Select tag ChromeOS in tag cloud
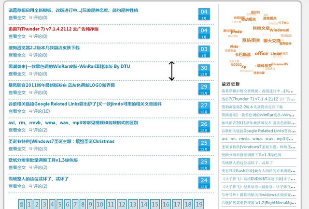Screen dimensions: 309x209 coord(280,64)
